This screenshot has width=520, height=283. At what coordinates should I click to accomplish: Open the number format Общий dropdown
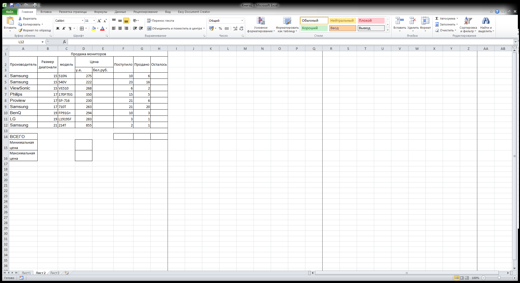tap(242, 21)
